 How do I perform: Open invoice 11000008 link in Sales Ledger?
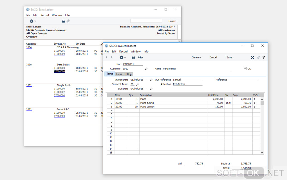tap(59, 68)
